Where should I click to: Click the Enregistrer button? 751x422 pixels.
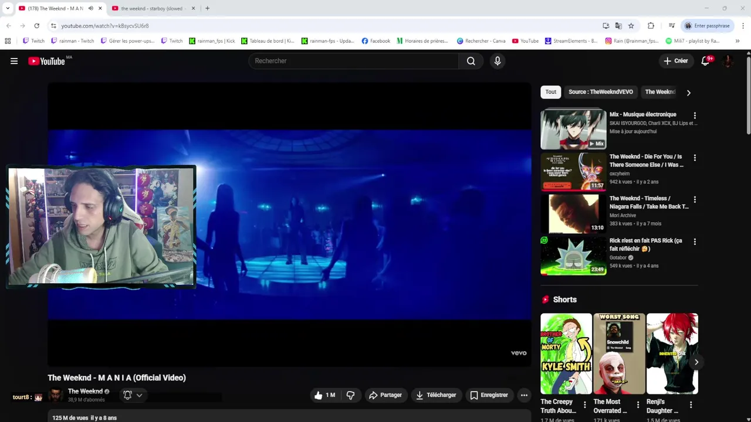(x=489, y=395)
